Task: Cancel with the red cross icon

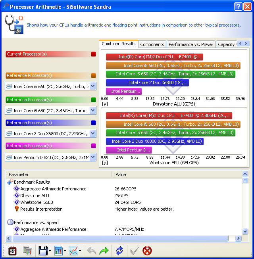Action: pyautogui.click(x=147, y=251)
